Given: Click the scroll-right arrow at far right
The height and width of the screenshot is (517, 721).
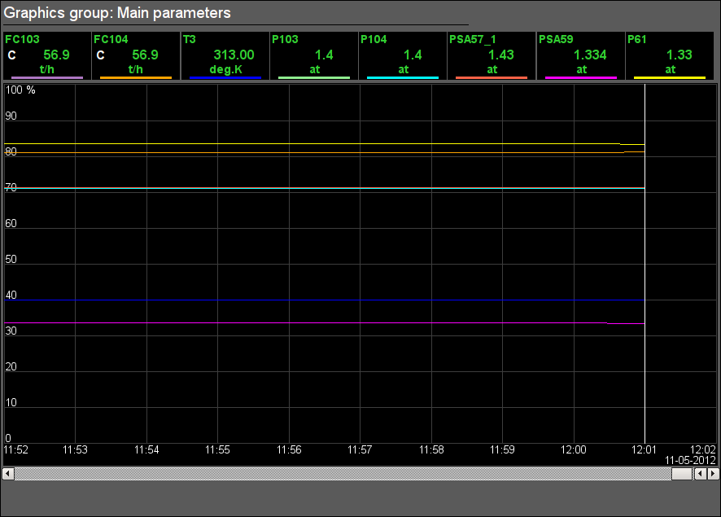Looking at the screenshot, I should pos(713,473).
